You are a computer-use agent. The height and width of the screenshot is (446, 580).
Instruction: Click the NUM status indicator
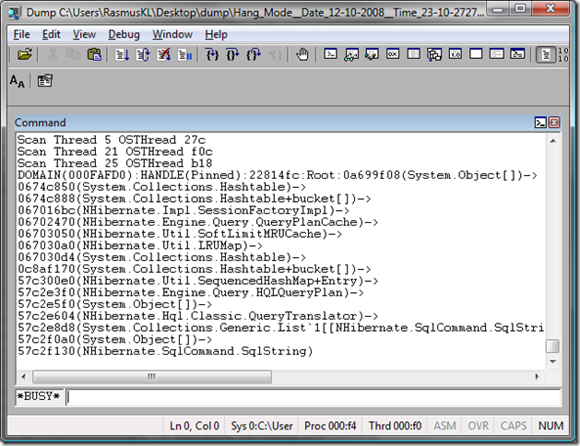coord(550,426)
